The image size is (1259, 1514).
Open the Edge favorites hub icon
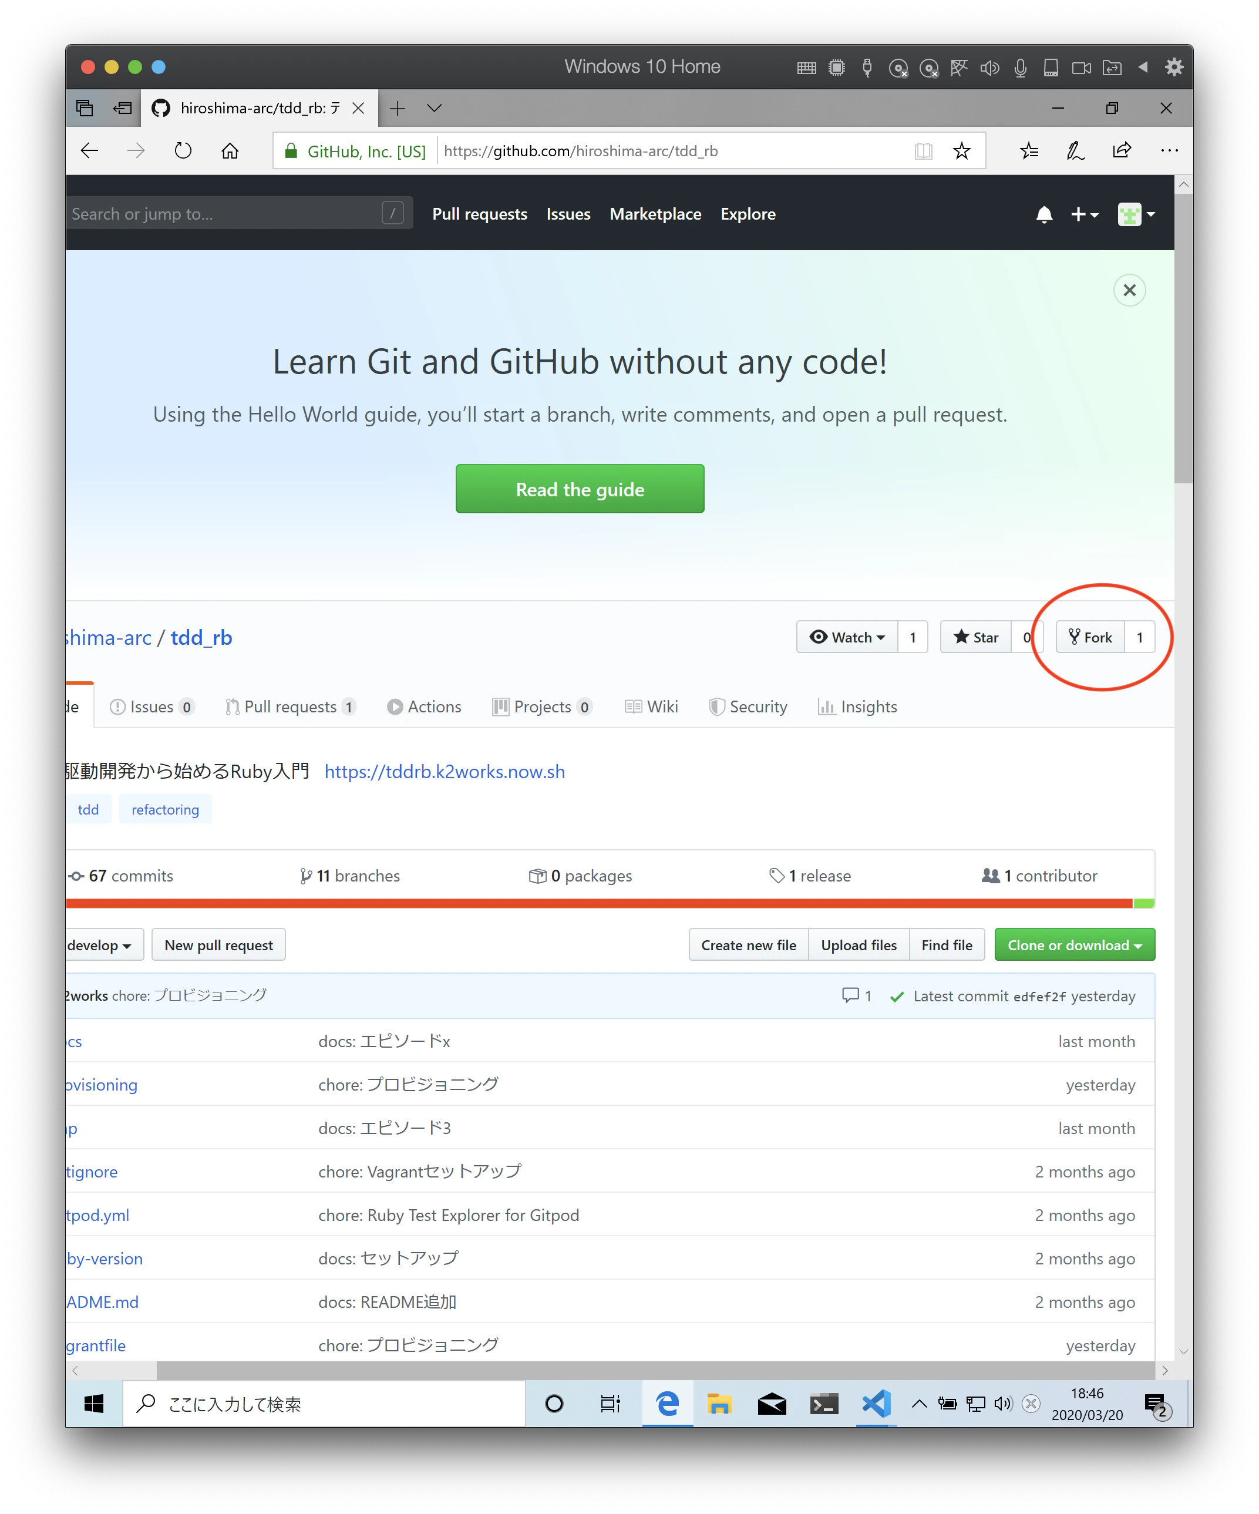click(1029, 151)
